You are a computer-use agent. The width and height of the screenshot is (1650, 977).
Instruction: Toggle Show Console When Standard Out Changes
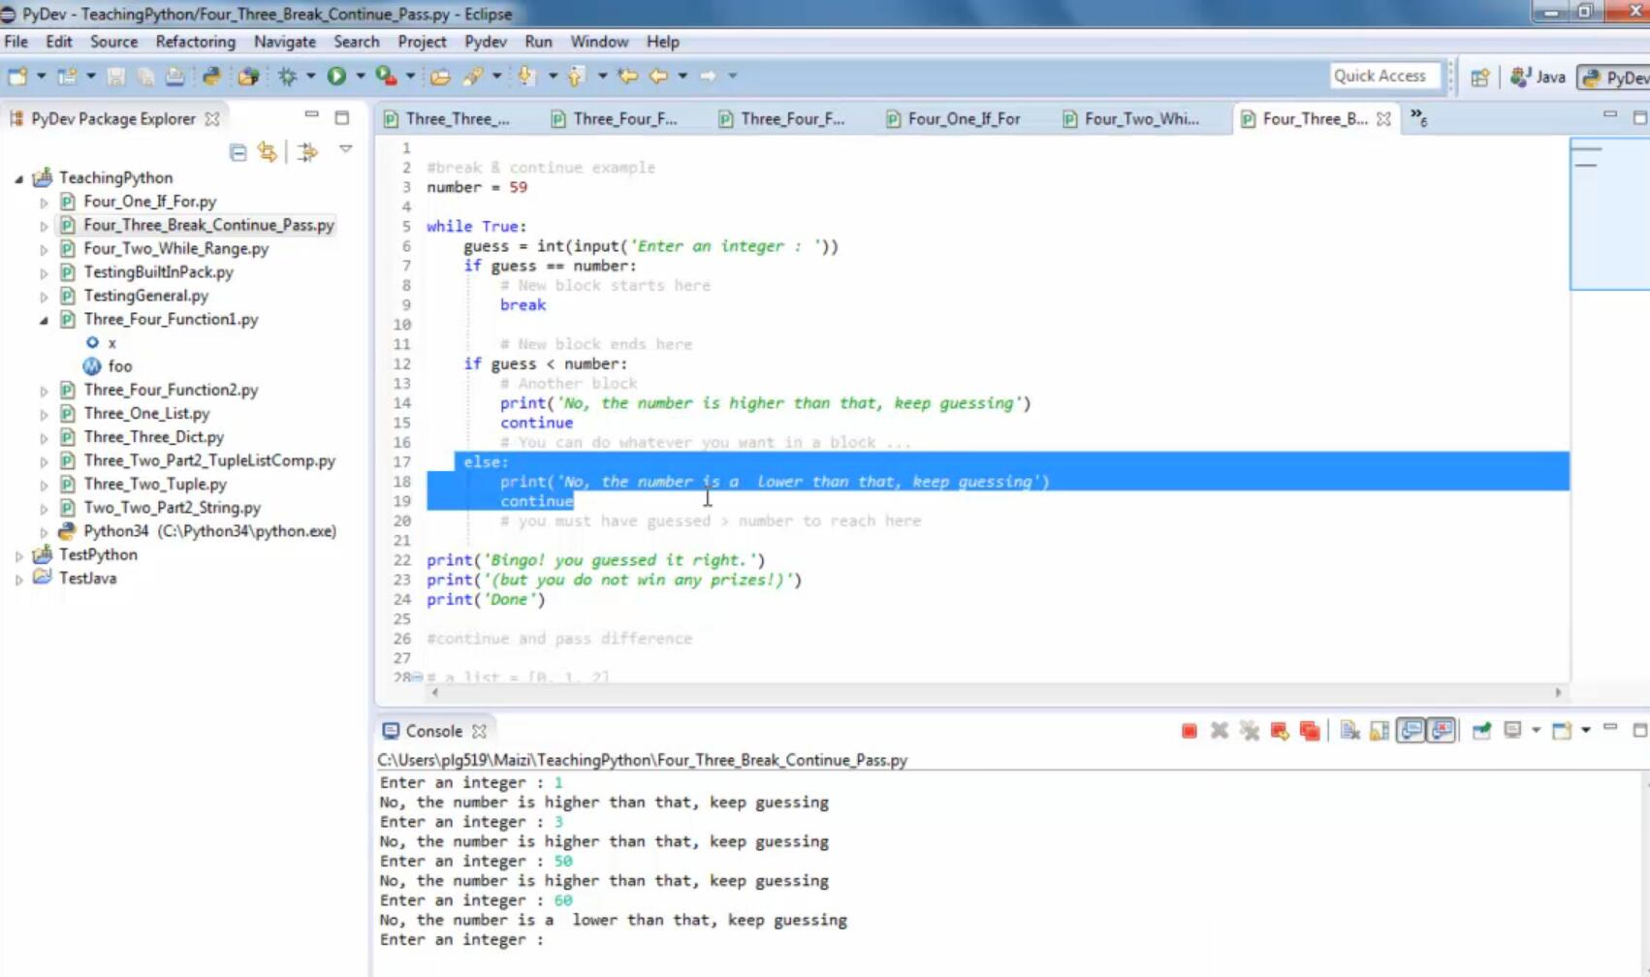click(x=1412, y=731)
